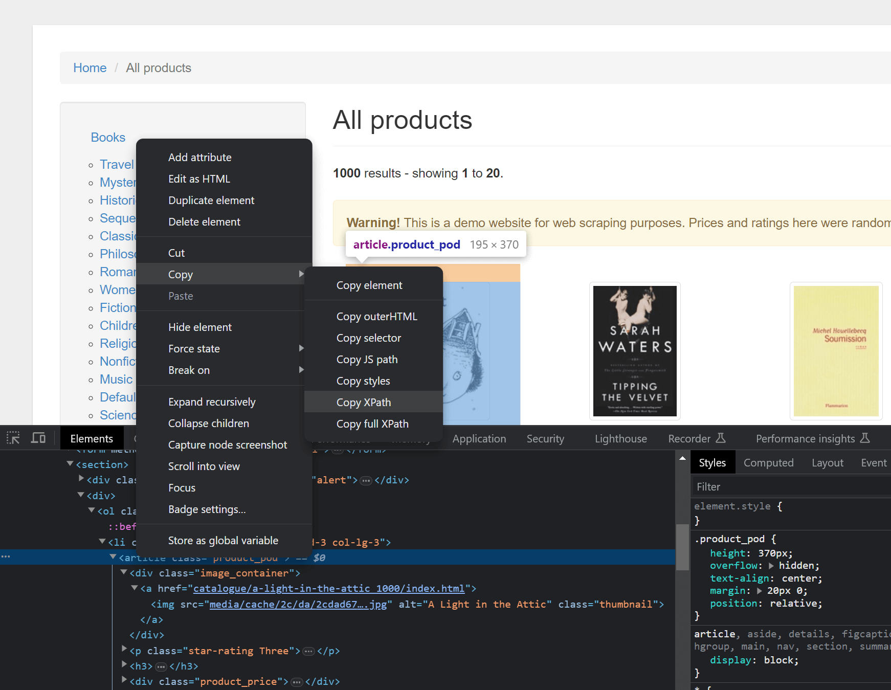The width and height of the screenshot is (891, 690).
Task: Open the Copy submenu arrow
Action: point(301,274)
